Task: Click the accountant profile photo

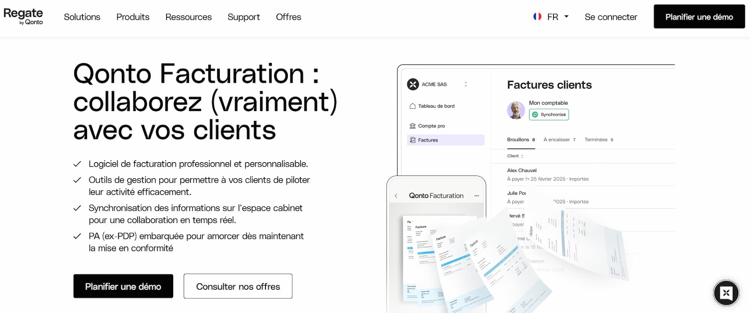Action: tap(516, 110)
